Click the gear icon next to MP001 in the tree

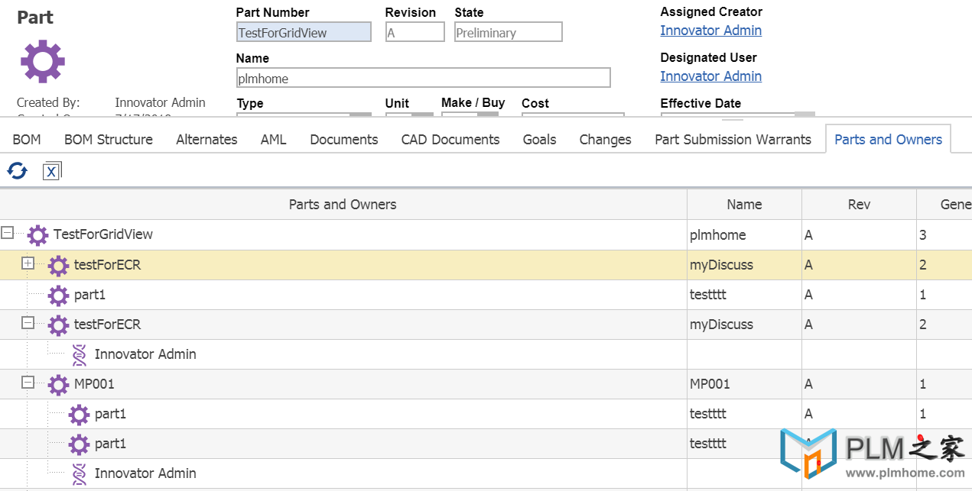point(58,384)
